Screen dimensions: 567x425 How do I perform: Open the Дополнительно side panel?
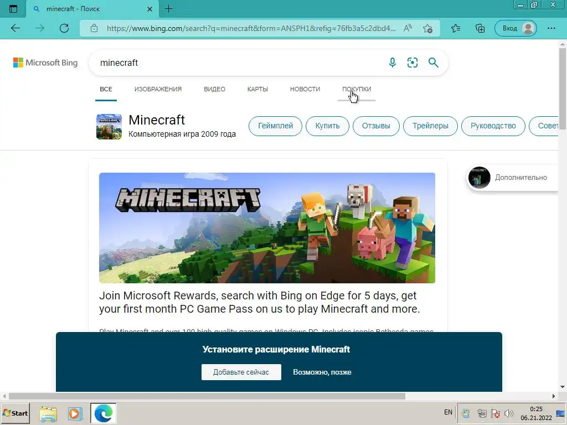[x=513, y=178]
